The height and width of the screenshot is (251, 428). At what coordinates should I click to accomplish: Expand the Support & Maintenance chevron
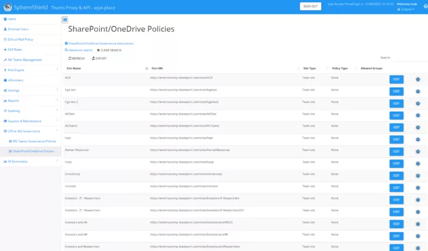coord(57,120)
